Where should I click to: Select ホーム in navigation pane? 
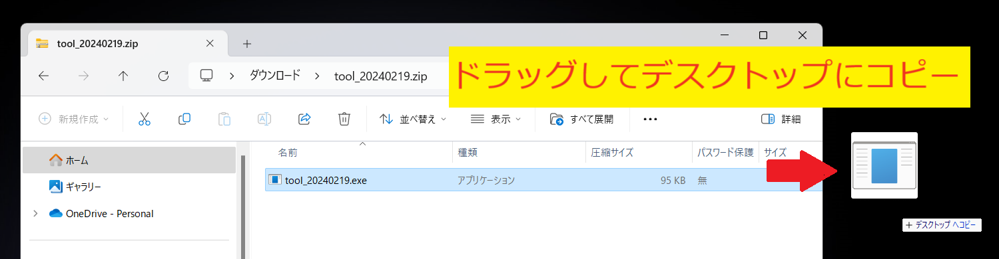click(x=129, y=160)
